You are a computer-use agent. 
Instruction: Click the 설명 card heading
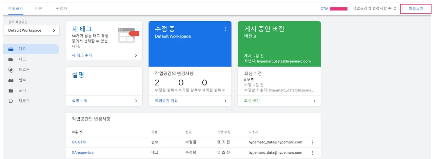tap(78, 75)
